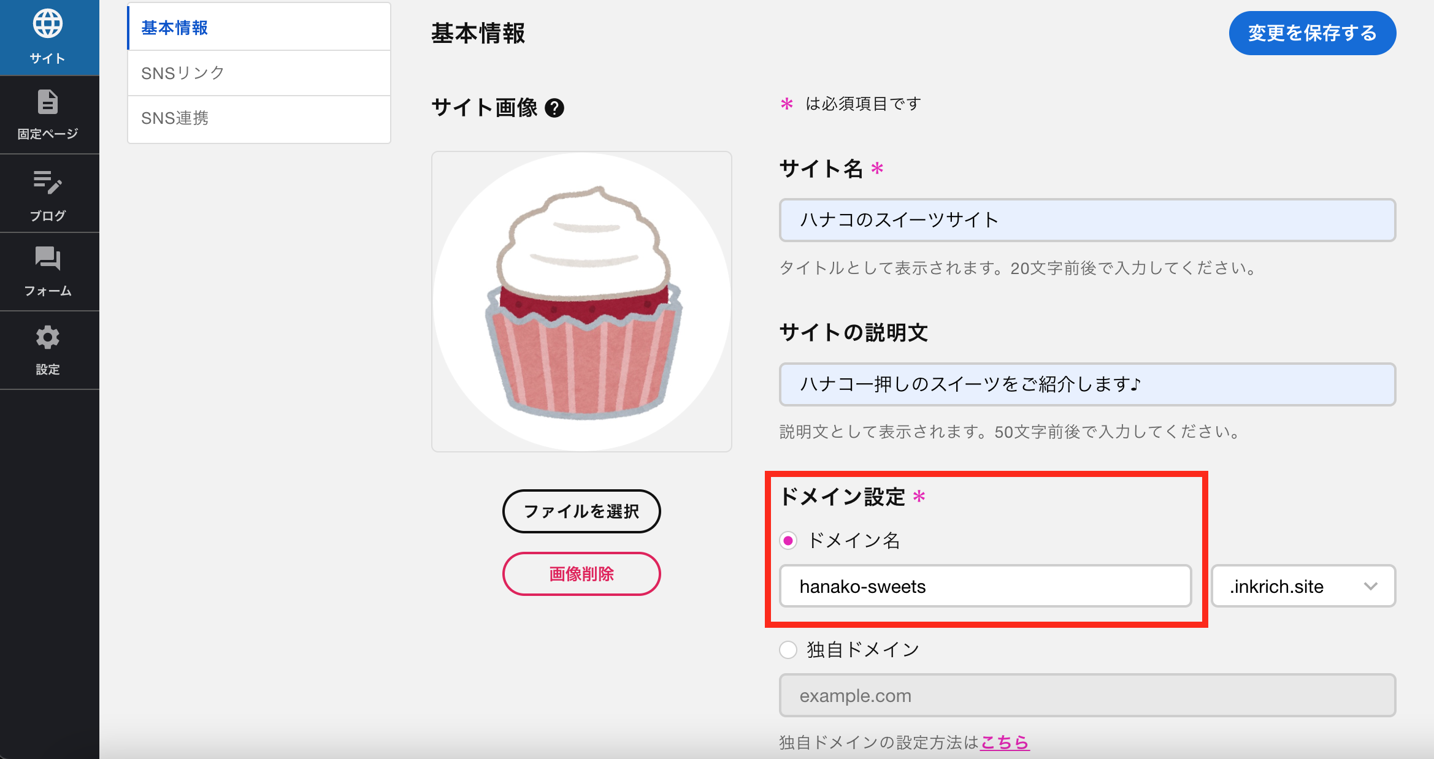Click the cupcake site image thumbnail
Screen dimensions: 1434x759
(581, 302)
